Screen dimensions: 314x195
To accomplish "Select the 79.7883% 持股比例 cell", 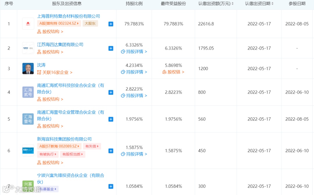I will pyautogui.click(x=134, y=24).
